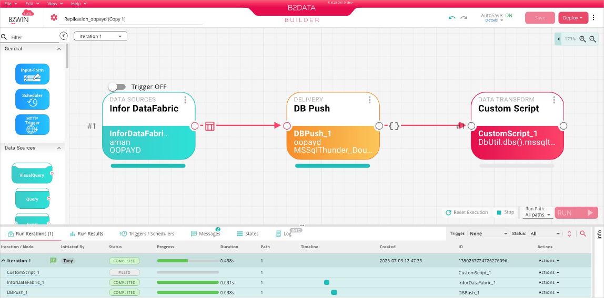Open the Iteration 1 dropdown
Screen dimensions: 604x298
tap(100, 36)
